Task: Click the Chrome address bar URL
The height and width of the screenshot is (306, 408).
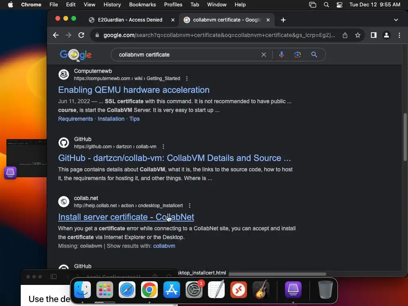Action: click(219, 35)
